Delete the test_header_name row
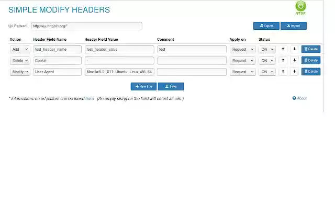The image size is (335, 209). (x=311, y=49)
